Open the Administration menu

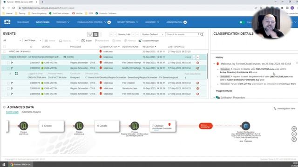coord(175,22)
